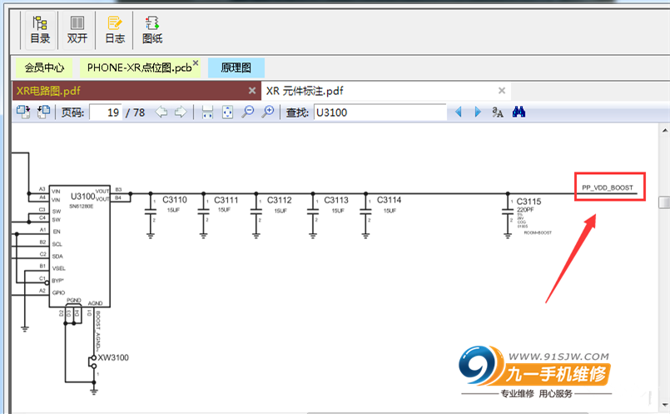Open the 日志 log button
This screenshot has width=670, height=414.
click(x=115, y=30)
